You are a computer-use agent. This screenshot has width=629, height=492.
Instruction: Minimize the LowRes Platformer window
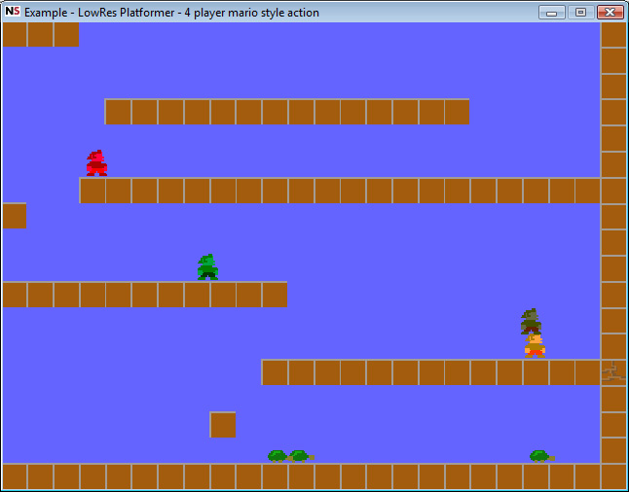coord(552,12)
